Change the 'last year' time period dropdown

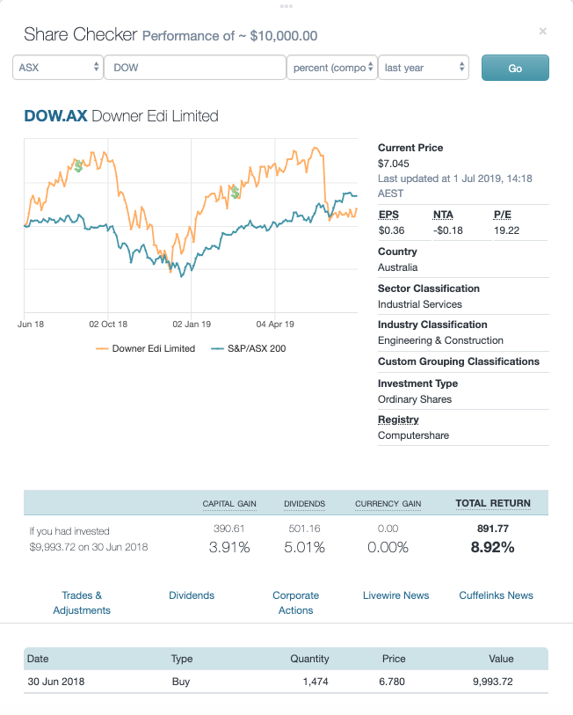[x=424, y=67]
